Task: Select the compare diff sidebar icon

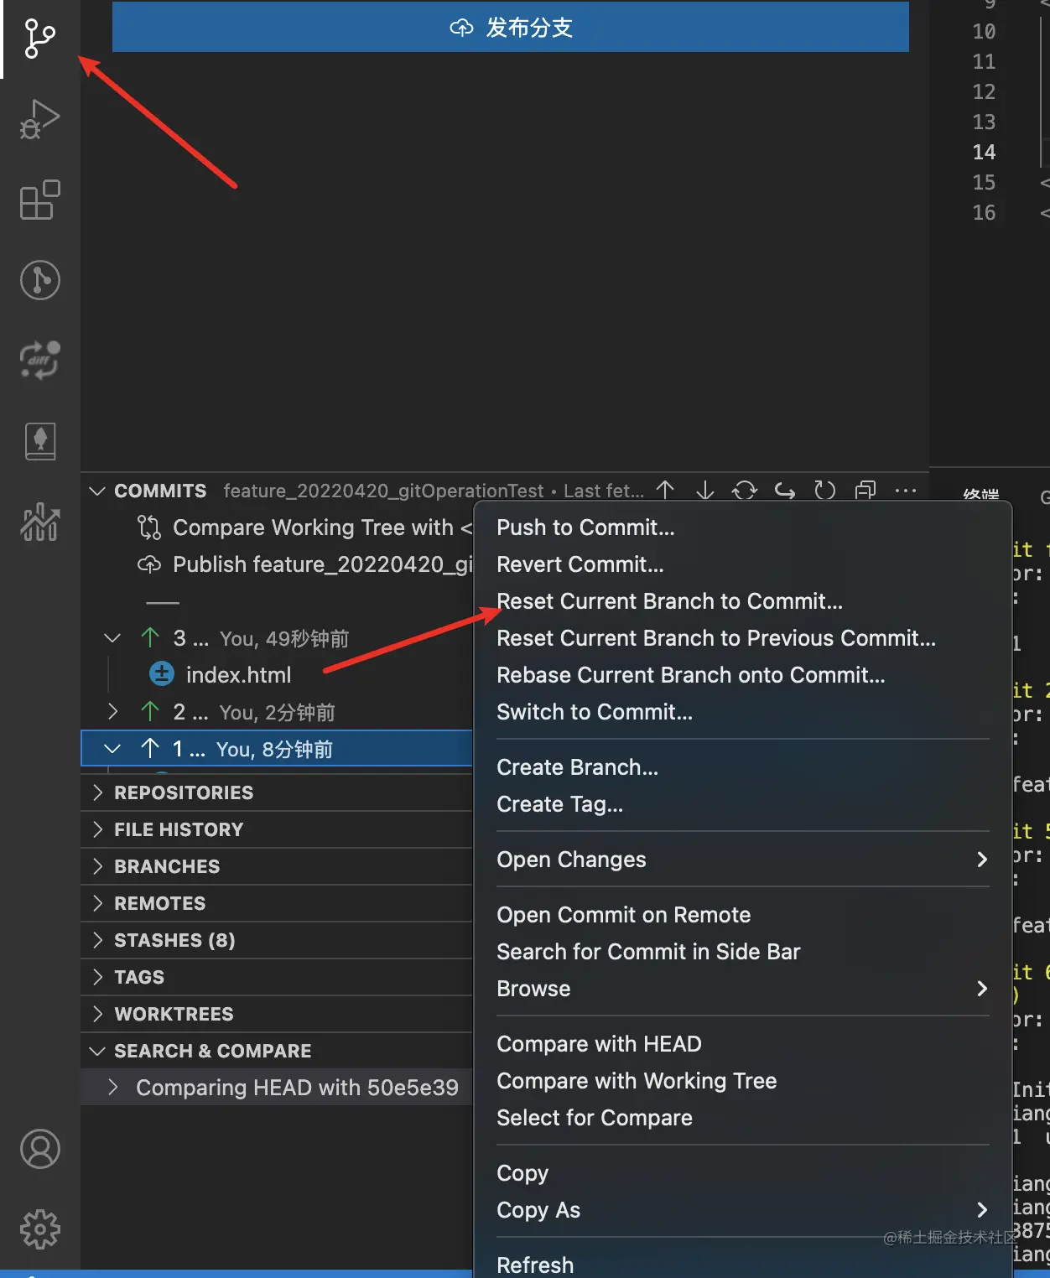Action: click(39, 360)
